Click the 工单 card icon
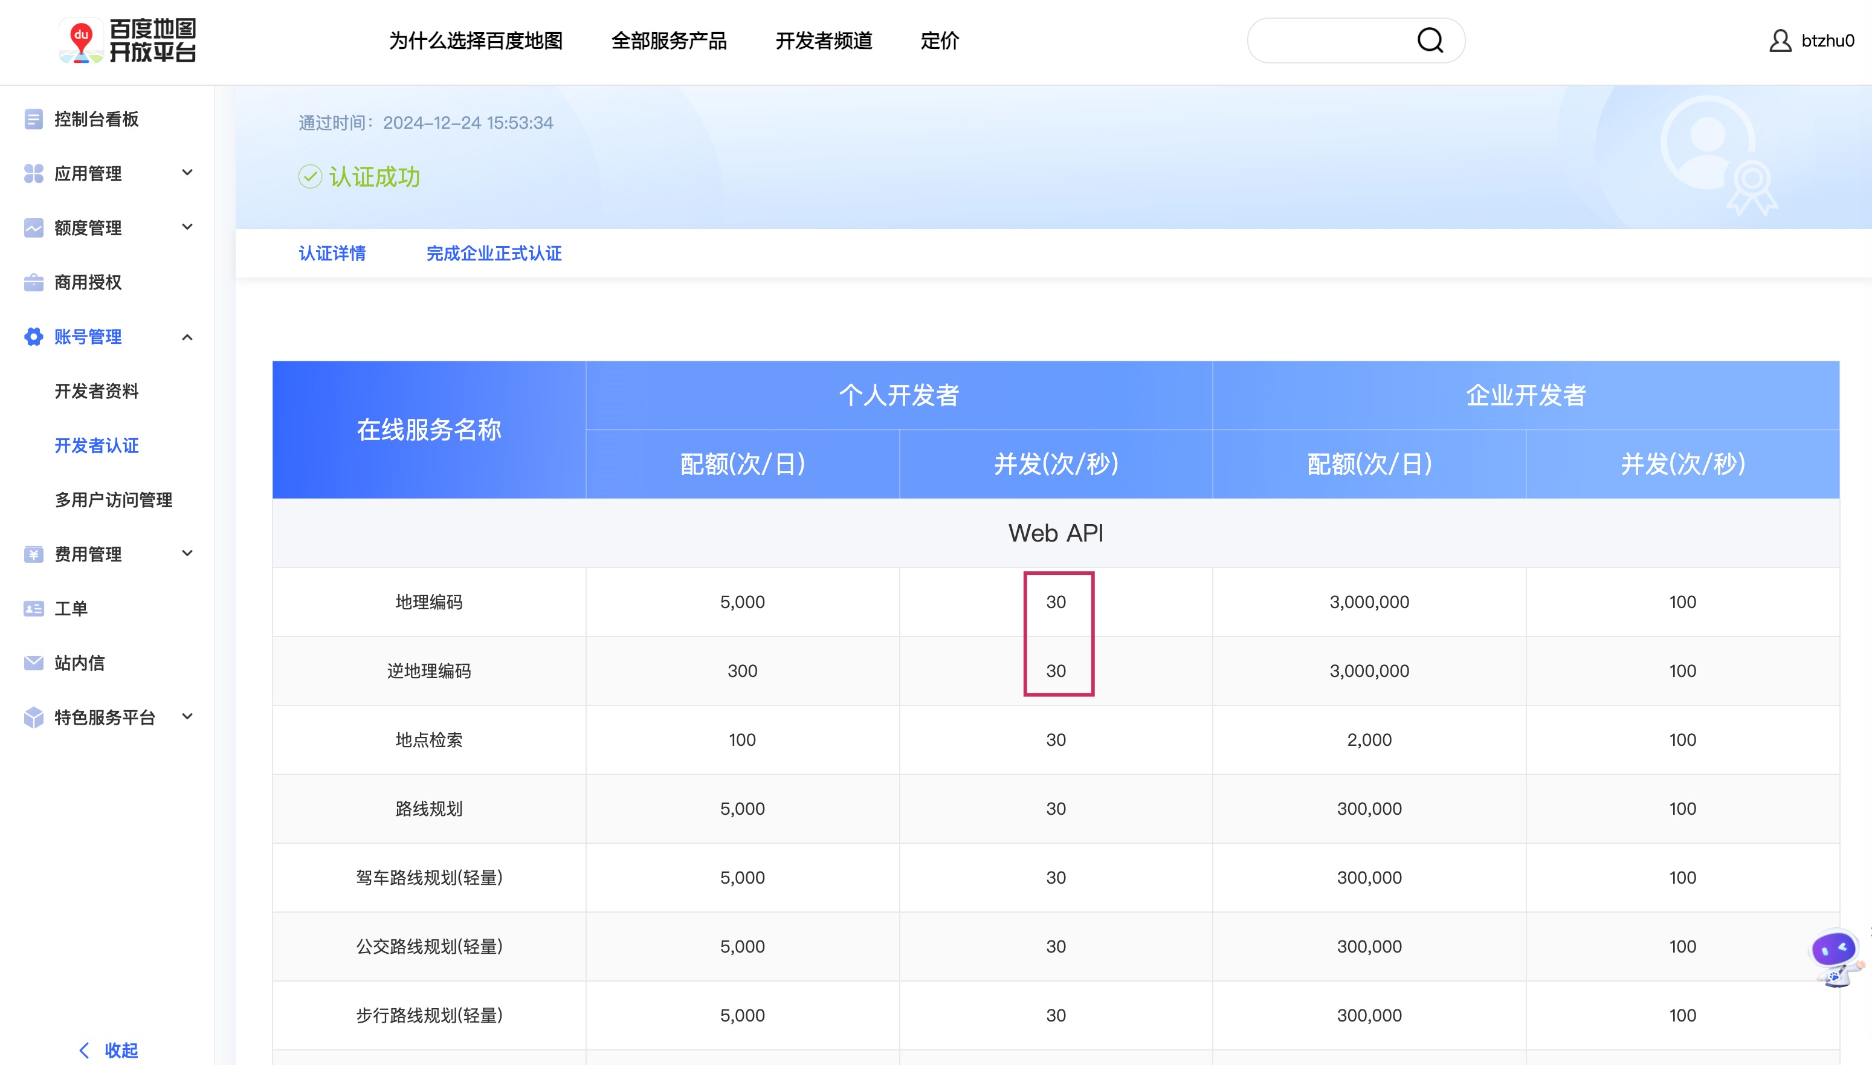The image size is (1872, 1065). tap(33, 609)
